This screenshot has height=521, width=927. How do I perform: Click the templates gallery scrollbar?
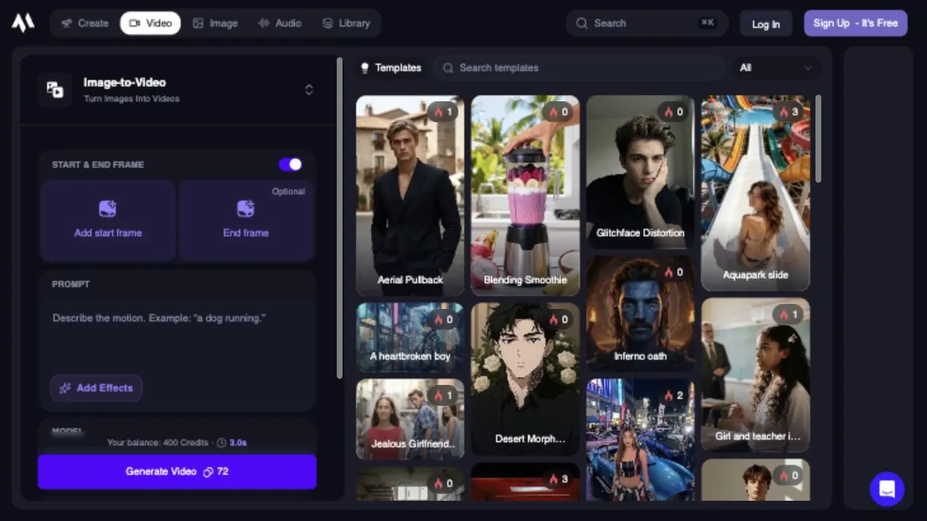(818, 139)
